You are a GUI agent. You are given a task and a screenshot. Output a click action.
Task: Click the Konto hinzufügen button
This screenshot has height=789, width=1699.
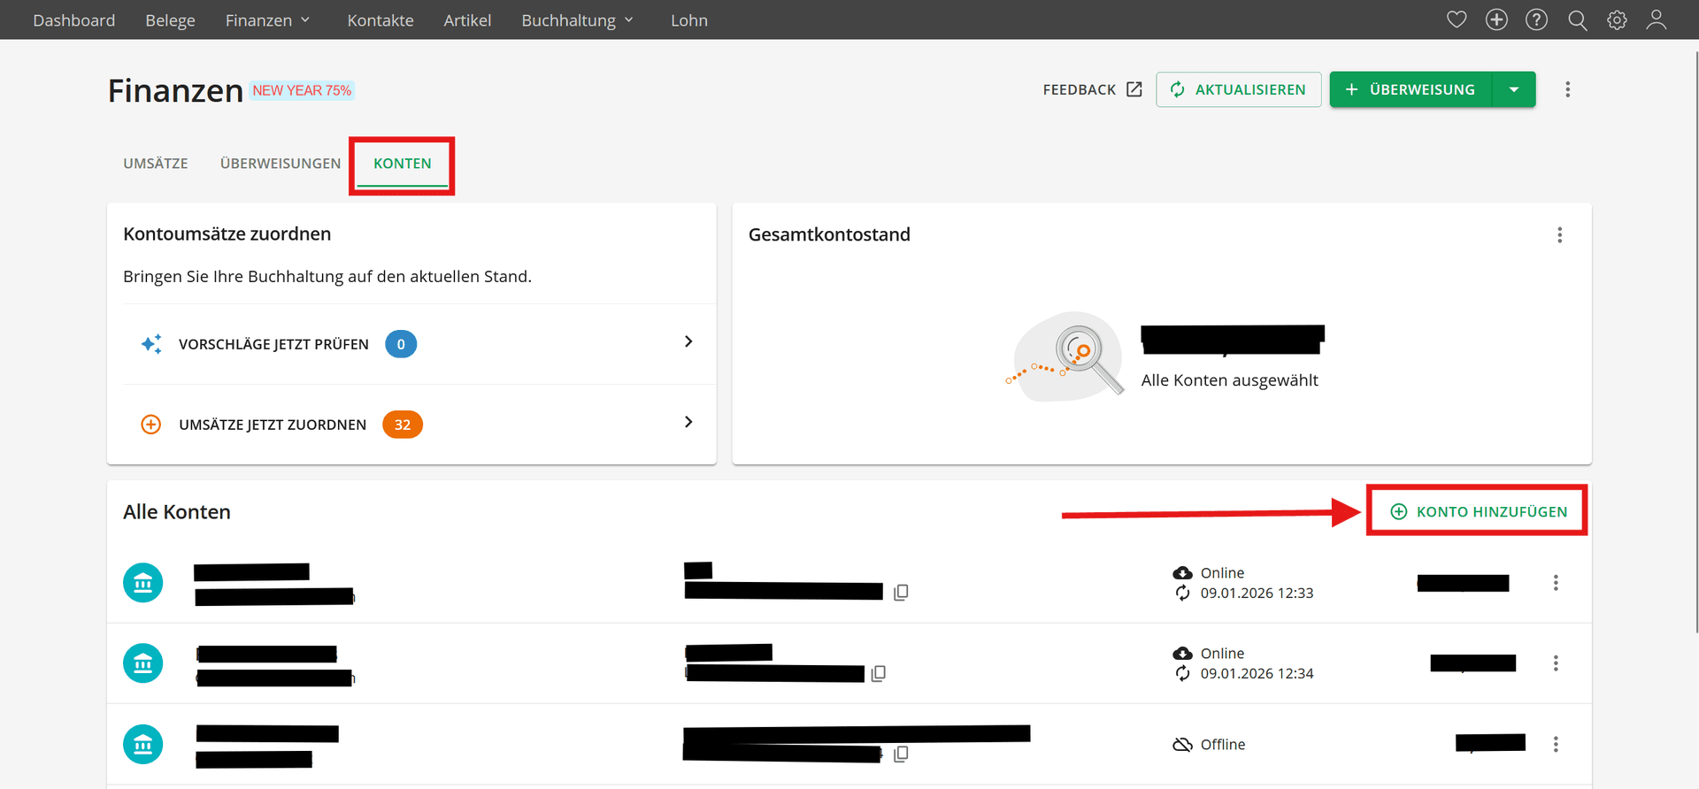click(1478, 511)
